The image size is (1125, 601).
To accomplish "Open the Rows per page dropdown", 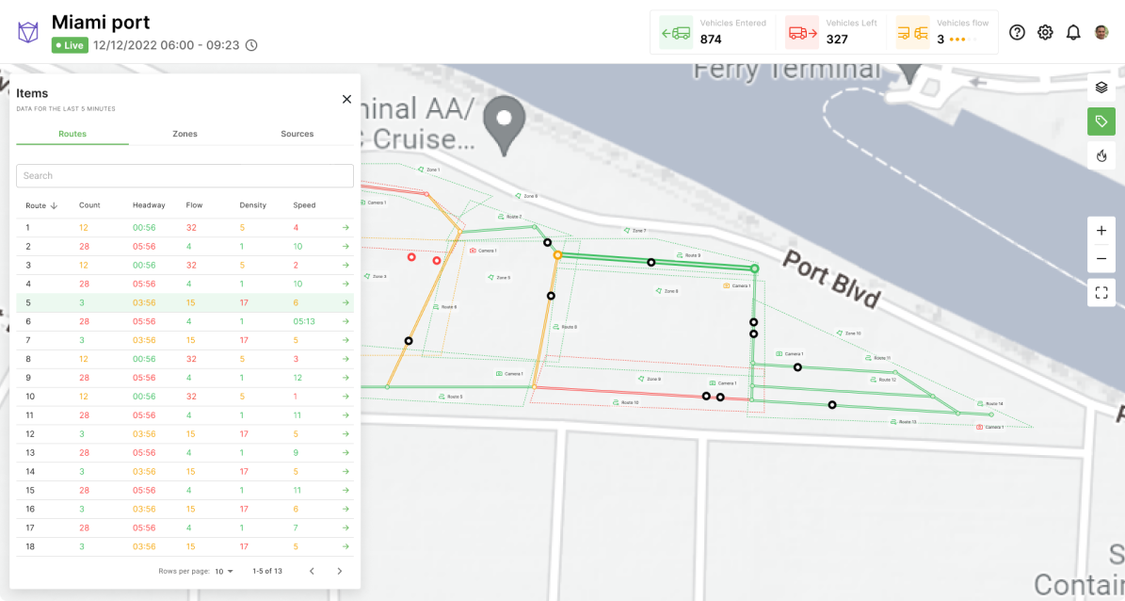I will click(x=225, y=571).
